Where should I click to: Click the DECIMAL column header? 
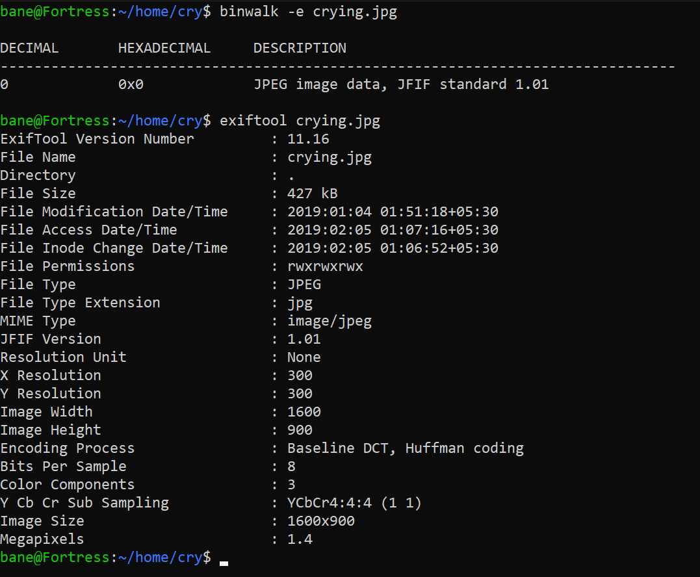pos(29,47)
